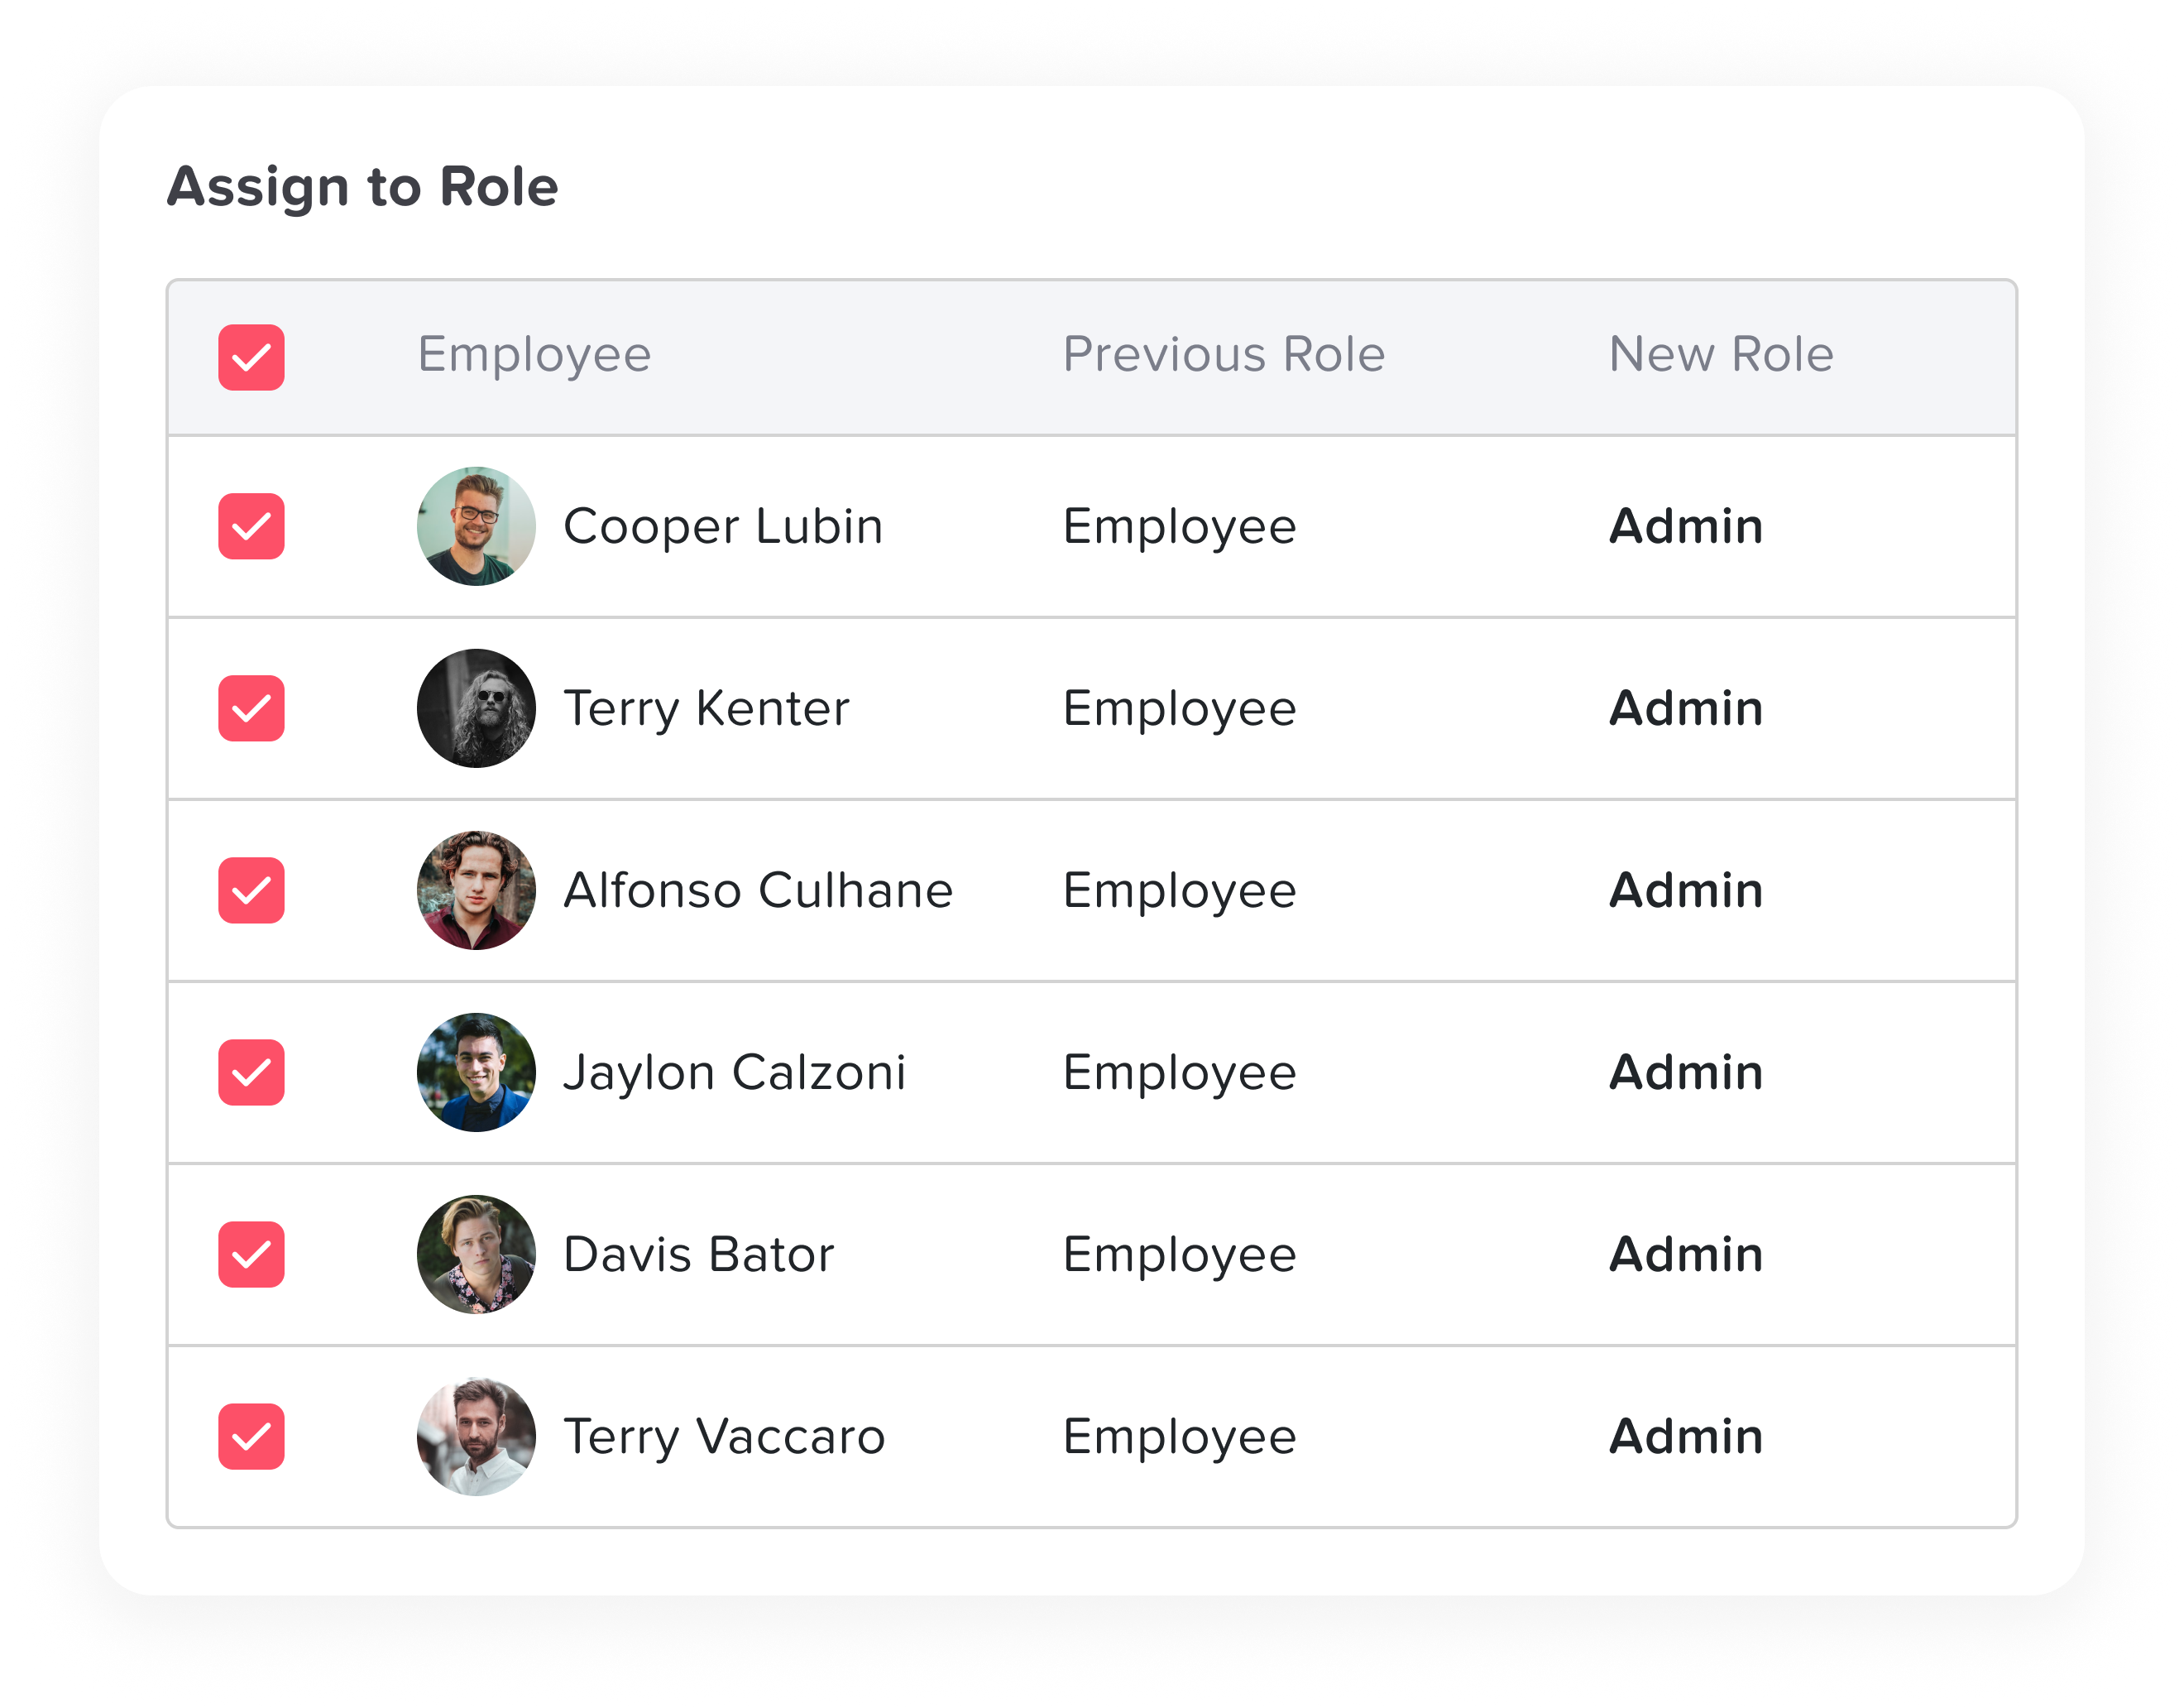Sort by the Employee column header

(x=534, y=354)
